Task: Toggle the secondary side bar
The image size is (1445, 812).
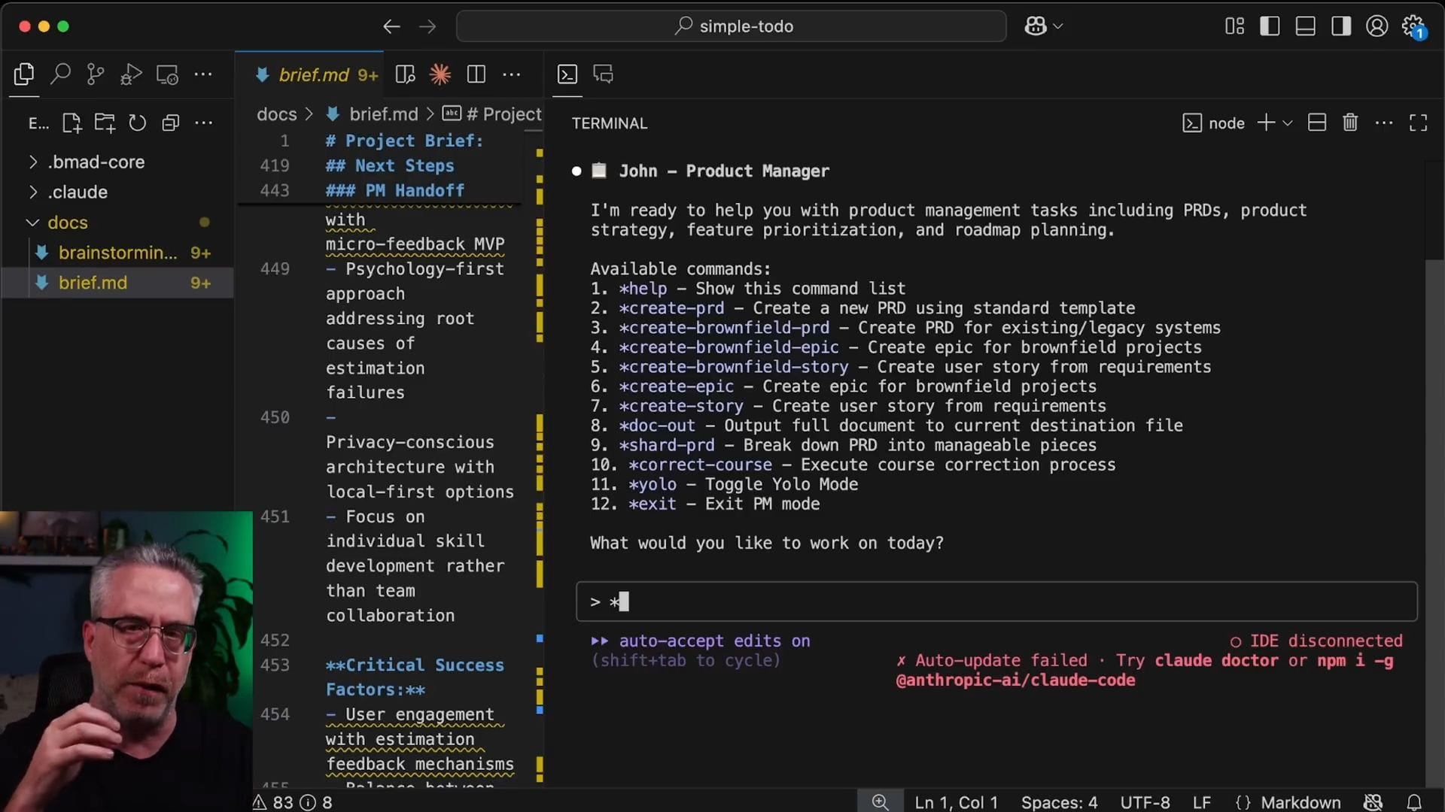Action: (1340, 26)
